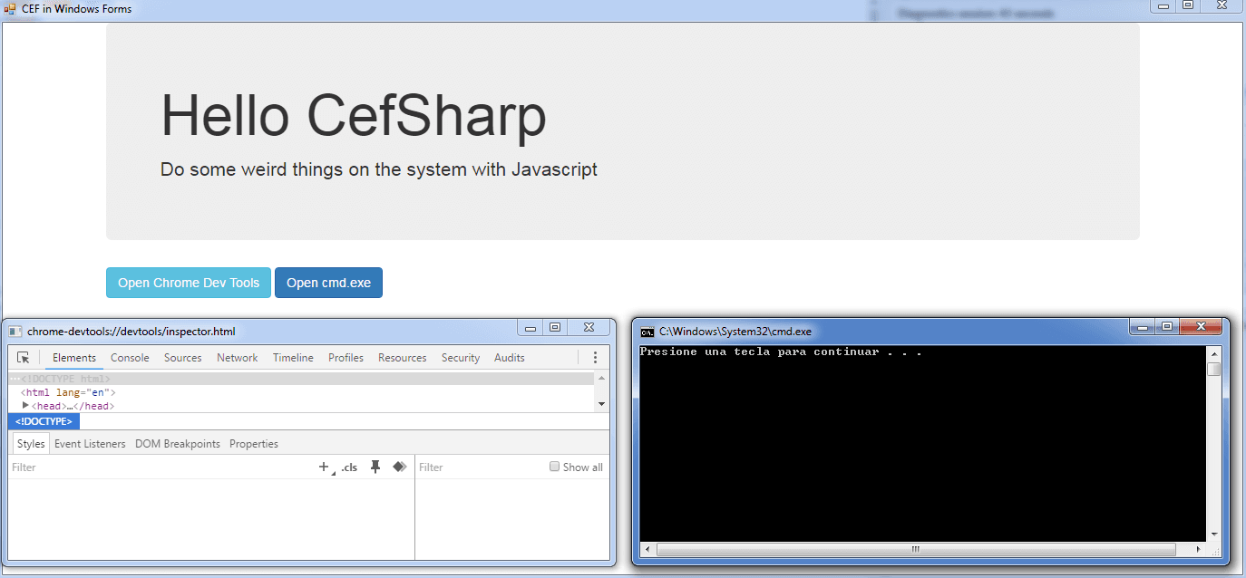
Task: Click the Open cmd.exe button
Action: coord(328,282)
